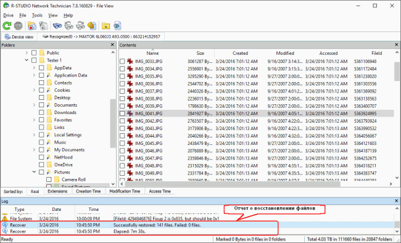Click the Find Previous binoculars icon

click(x=80, y=25)
